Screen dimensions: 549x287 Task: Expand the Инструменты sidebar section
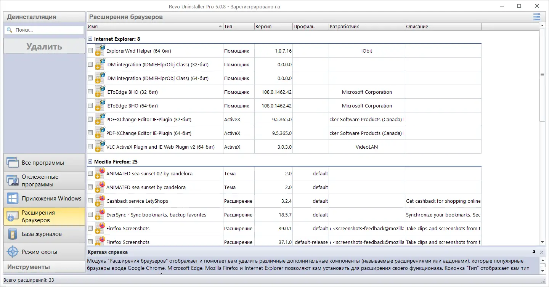click(44, 267)
